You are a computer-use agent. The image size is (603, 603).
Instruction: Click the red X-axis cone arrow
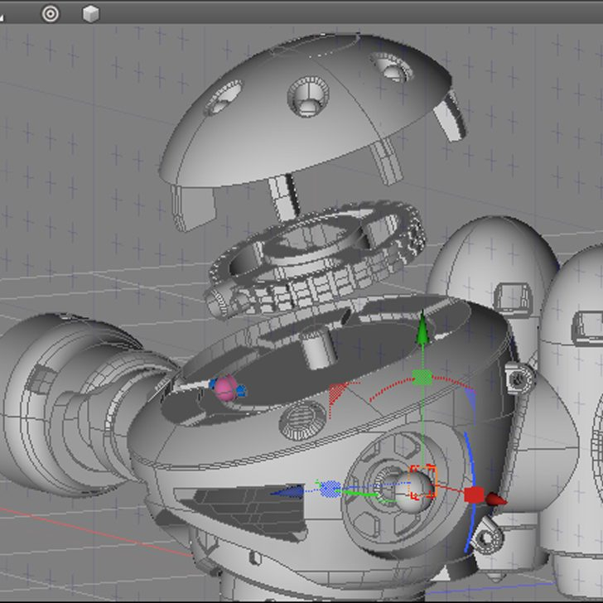pos(495,500)
